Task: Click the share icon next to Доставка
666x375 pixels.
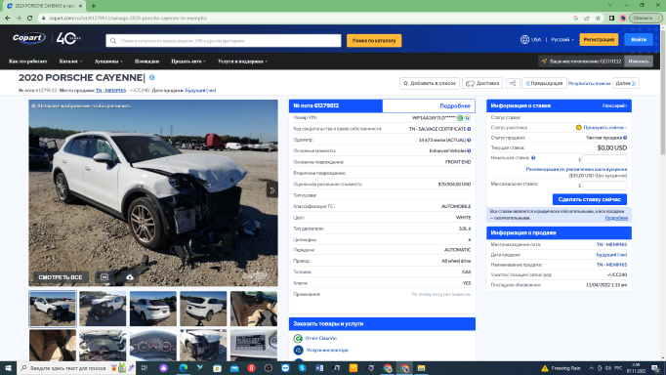Action: click(x=513, y=83)
